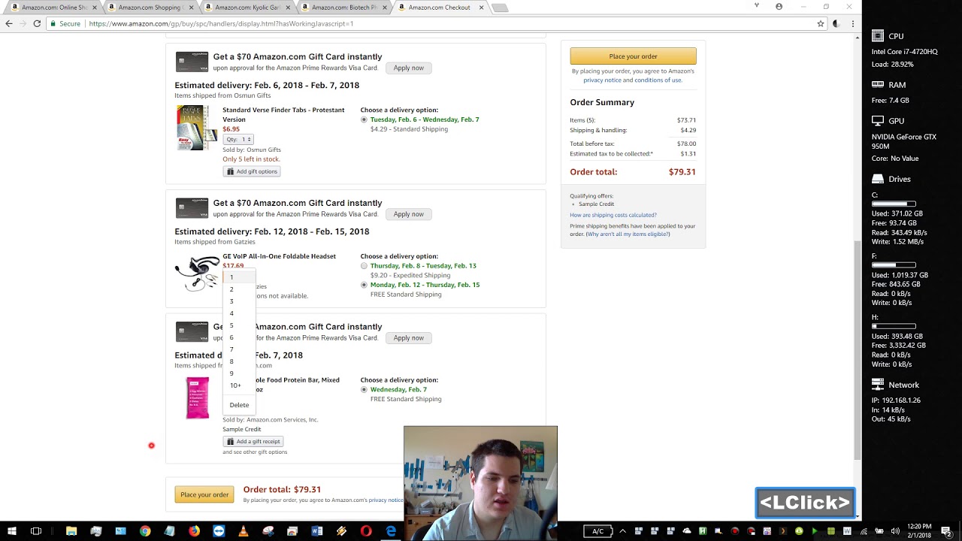
Task: Open File Explorer from the taskbar
Action: click(71, 531)
